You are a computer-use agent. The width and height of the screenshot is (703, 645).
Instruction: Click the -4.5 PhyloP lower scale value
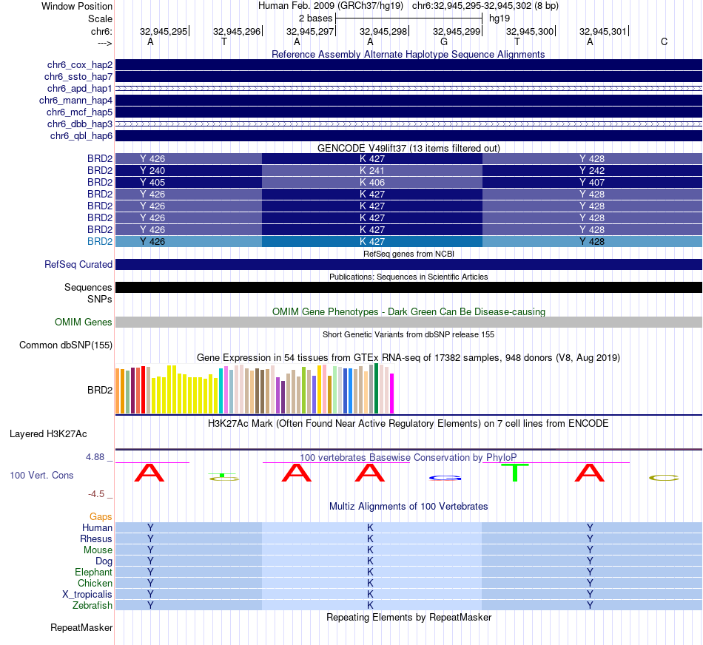(96, 494)
